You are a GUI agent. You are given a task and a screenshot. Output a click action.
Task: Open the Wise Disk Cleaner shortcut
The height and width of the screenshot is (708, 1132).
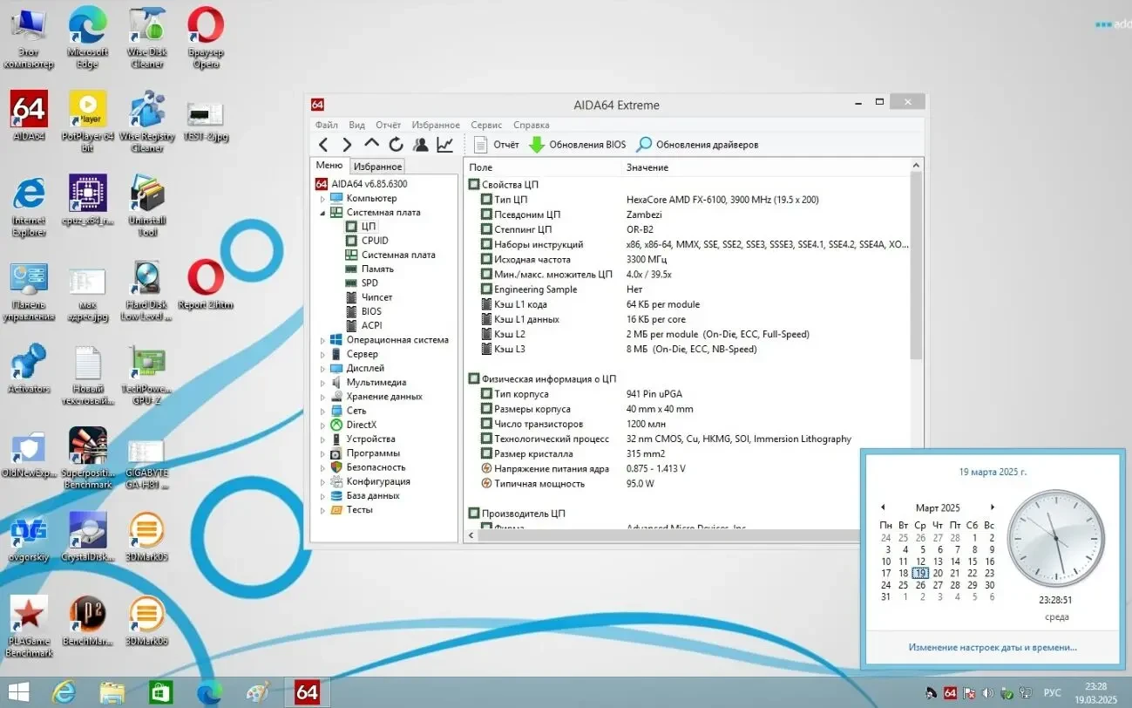click(147, 38)
